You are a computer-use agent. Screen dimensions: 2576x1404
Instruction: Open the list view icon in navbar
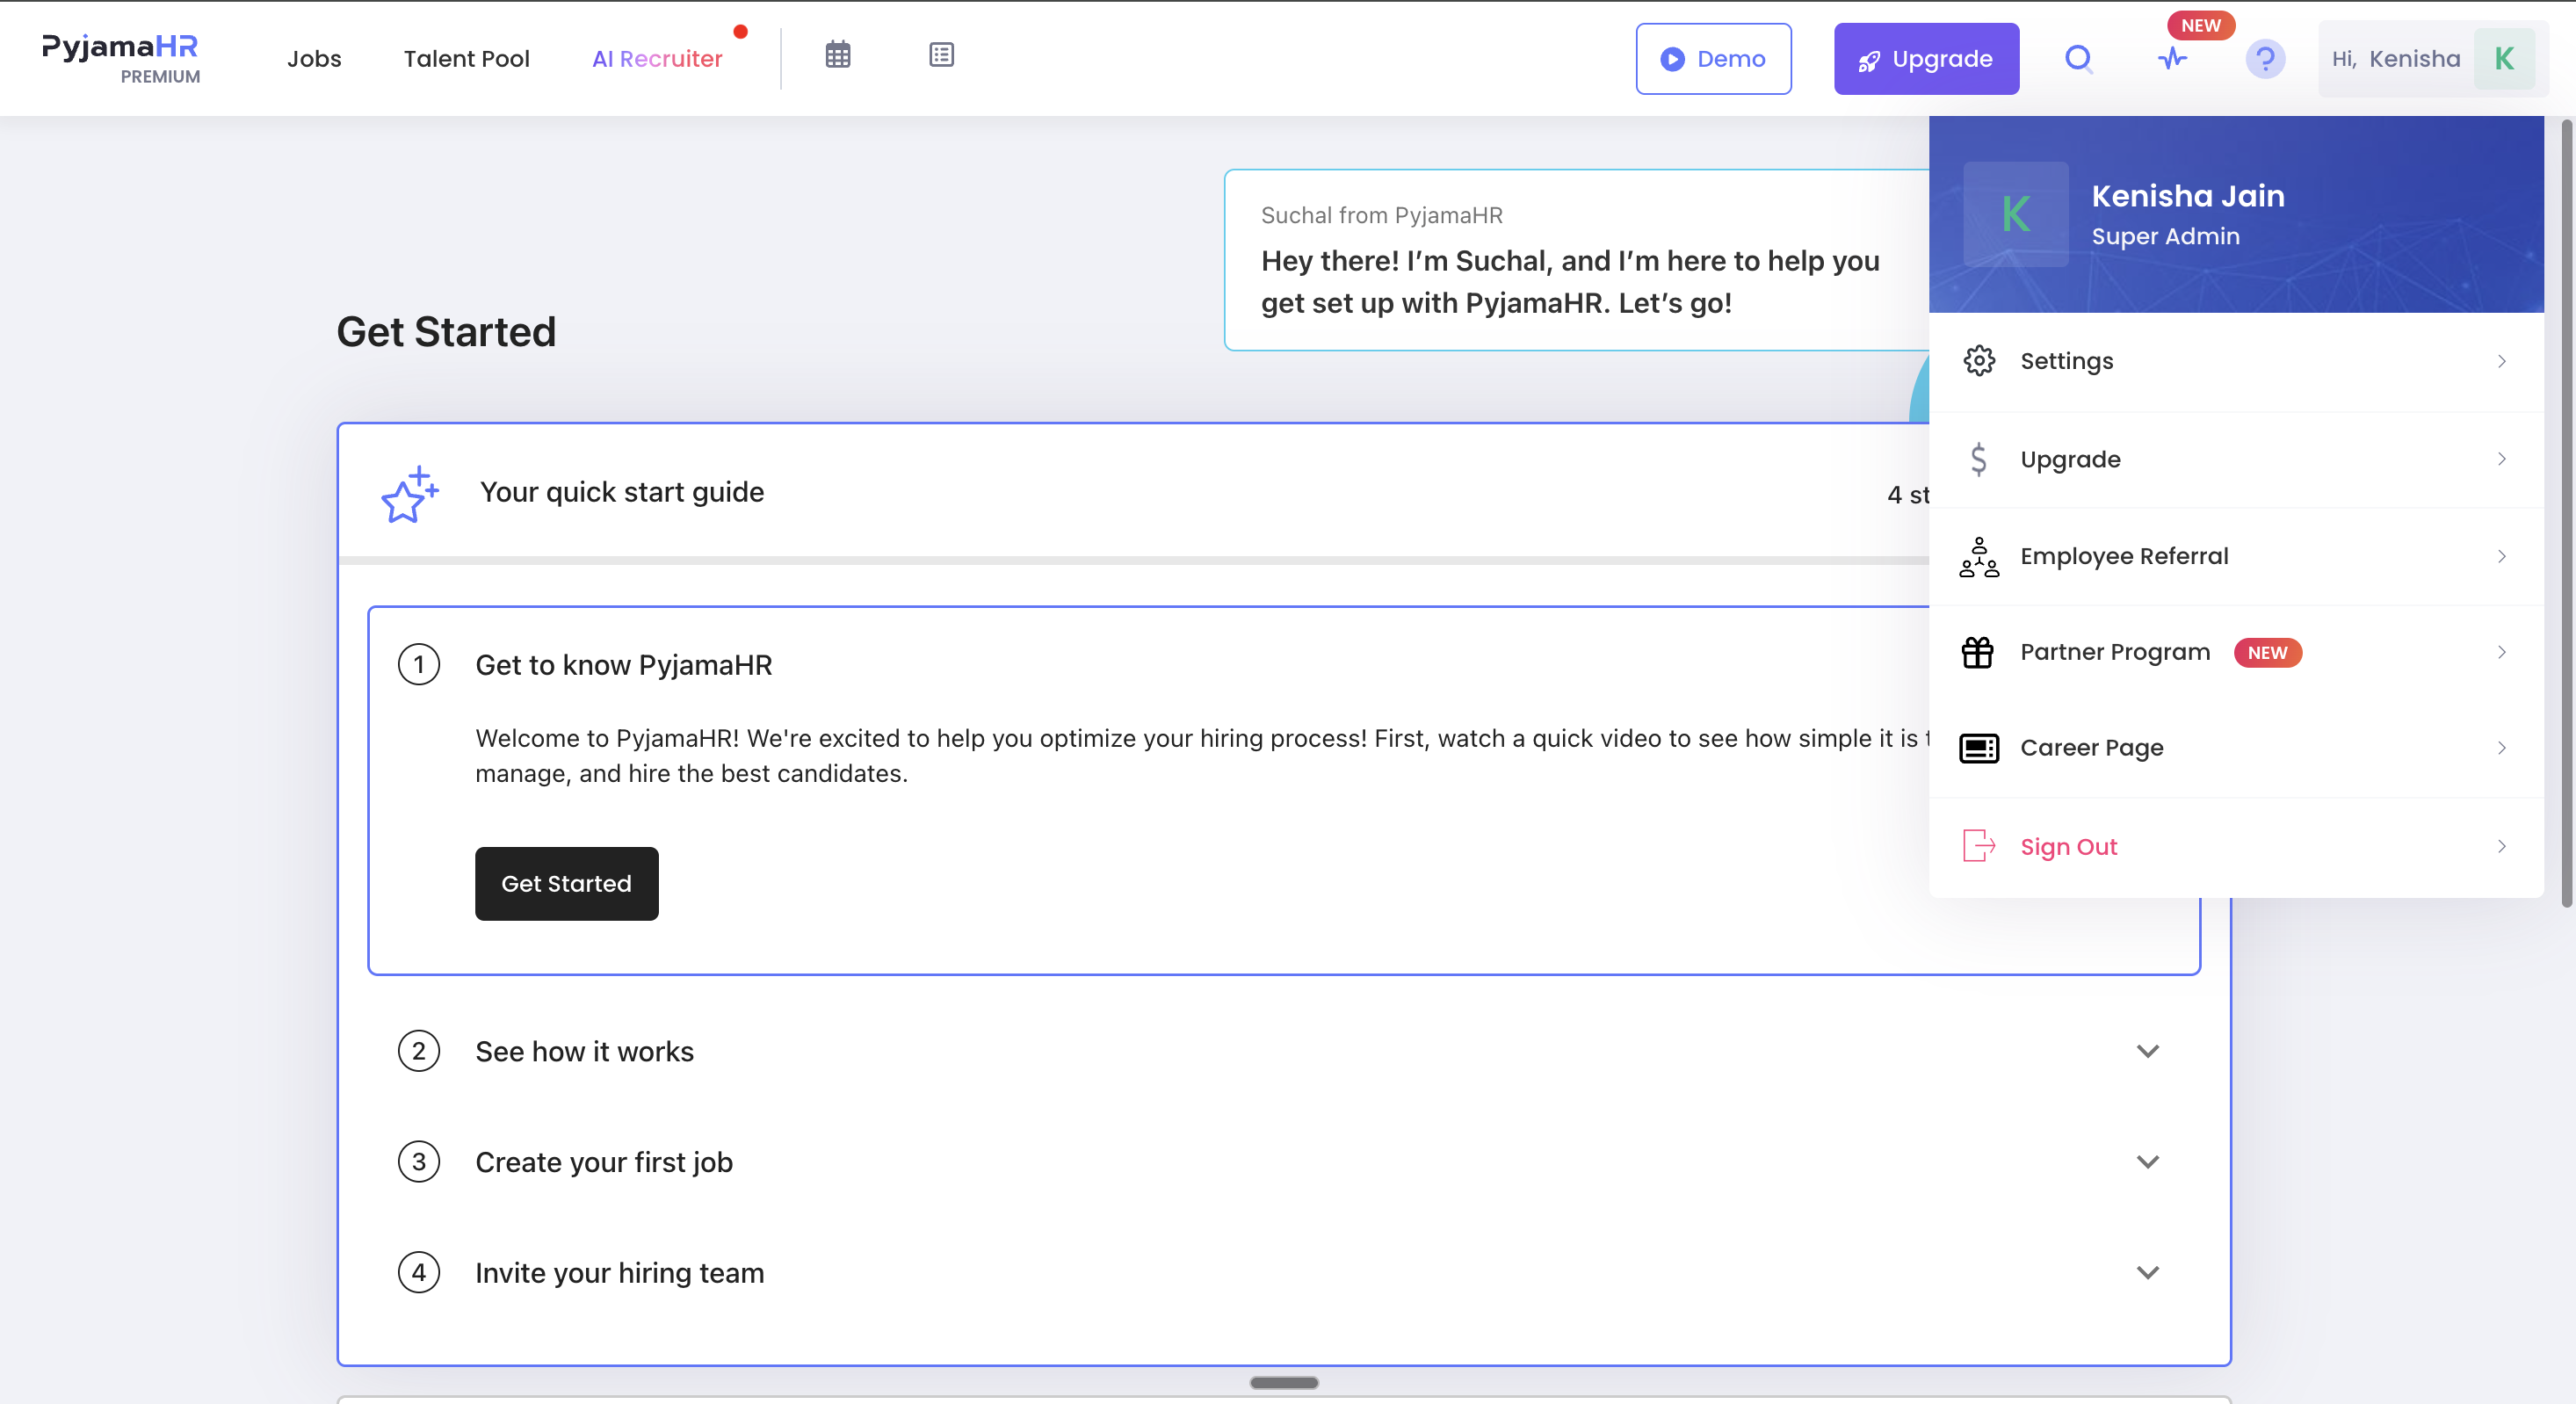coord(941,55)
